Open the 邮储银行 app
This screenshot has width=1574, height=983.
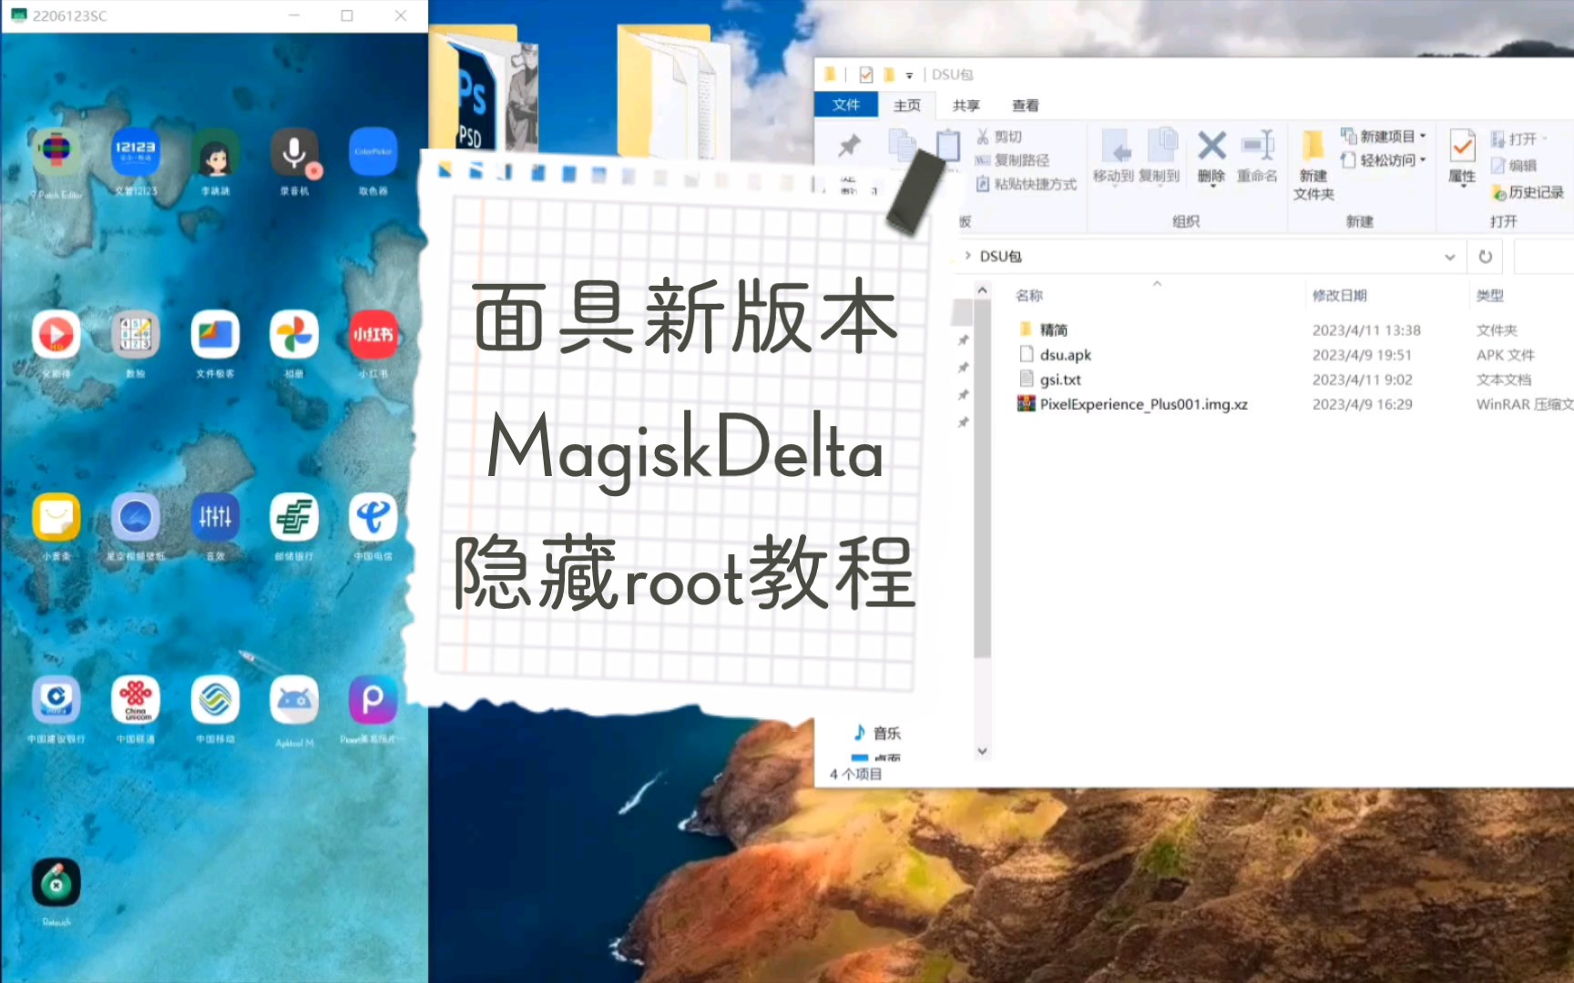click(x=294, y=517)
